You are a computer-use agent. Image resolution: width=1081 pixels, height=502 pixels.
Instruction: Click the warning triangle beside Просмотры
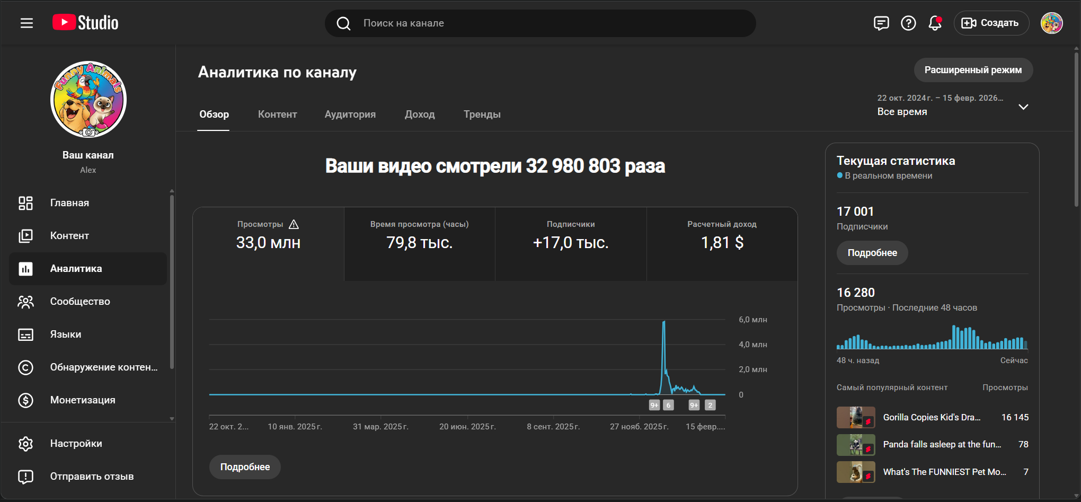point(294,224)
